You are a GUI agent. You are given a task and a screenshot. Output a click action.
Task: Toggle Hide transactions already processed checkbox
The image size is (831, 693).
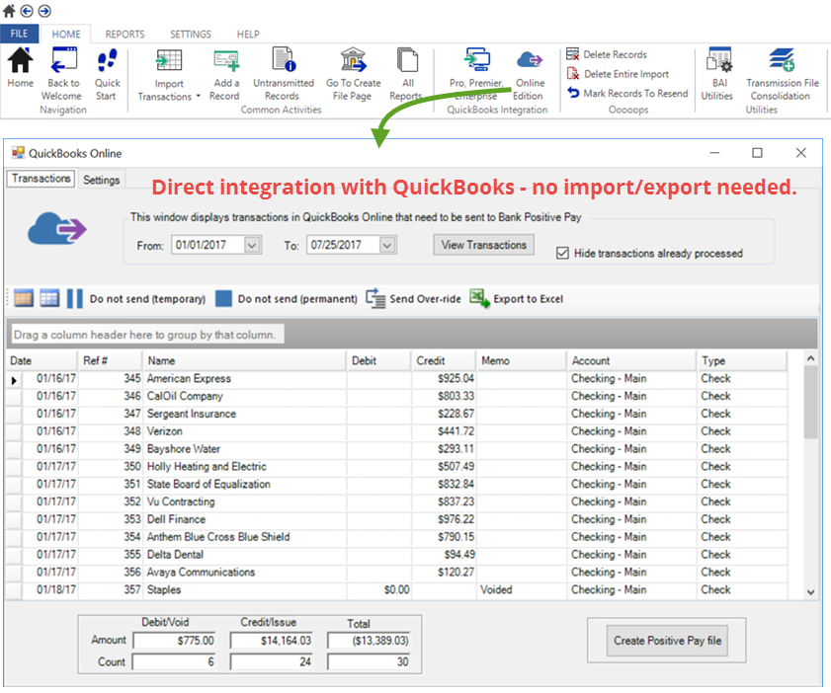[x=562, y=253]
